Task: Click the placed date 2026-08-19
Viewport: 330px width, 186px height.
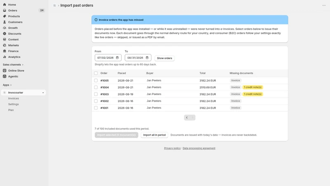Action: pos(125,94)
